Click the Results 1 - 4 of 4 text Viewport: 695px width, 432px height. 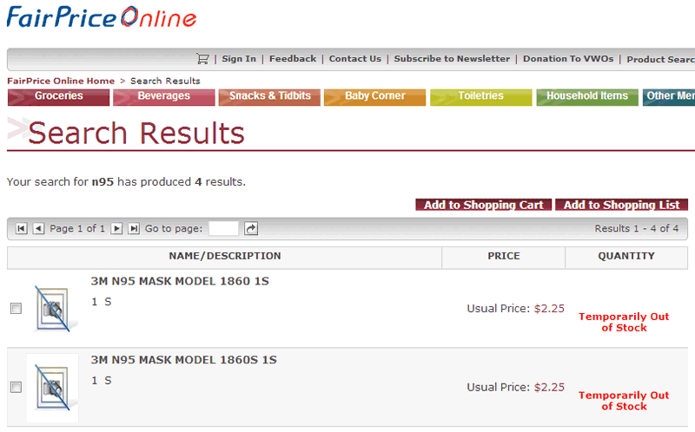tap(637, 228)
